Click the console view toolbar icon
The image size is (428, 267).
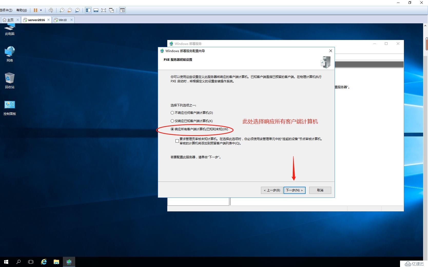click(122, 10)
